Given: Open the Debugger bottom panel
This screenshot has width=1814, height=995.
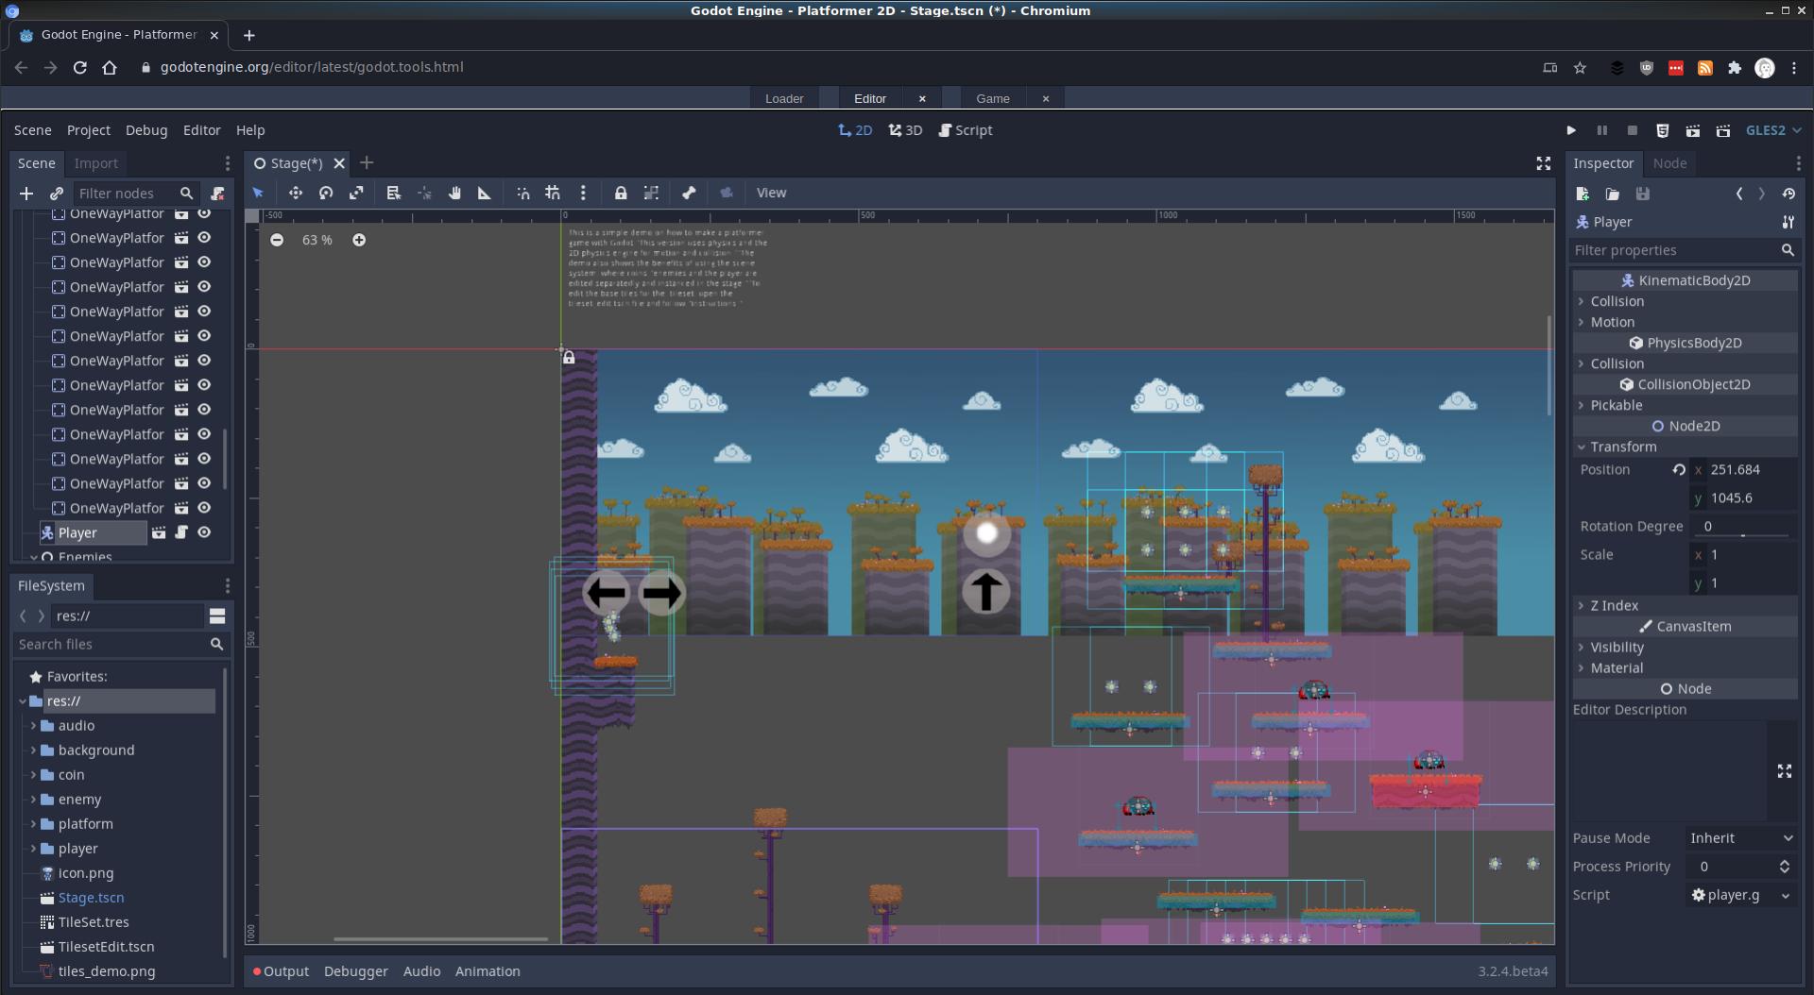Looking at the screenshot, I should click(356, 971).
